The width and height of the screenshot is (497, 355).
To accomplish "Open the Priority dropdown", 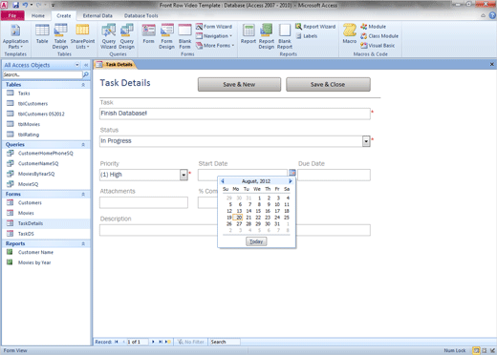I will (184, 175).
